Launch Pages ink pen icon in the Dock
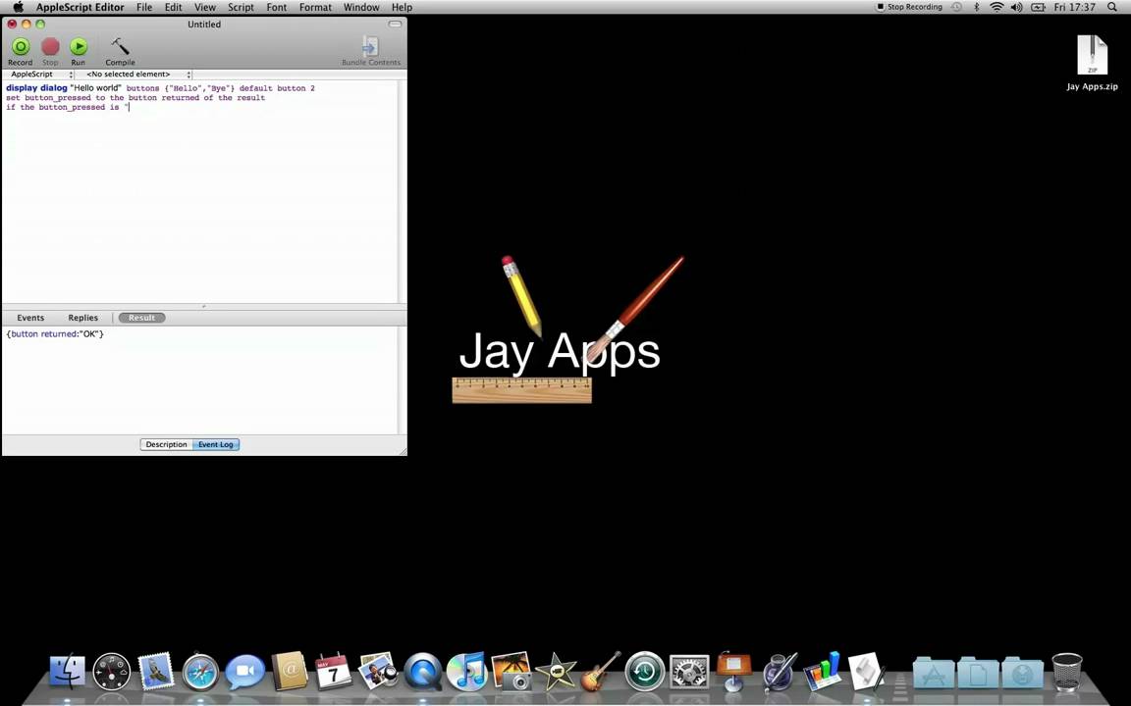This screenshot has height=706, width=1131. 780,672
